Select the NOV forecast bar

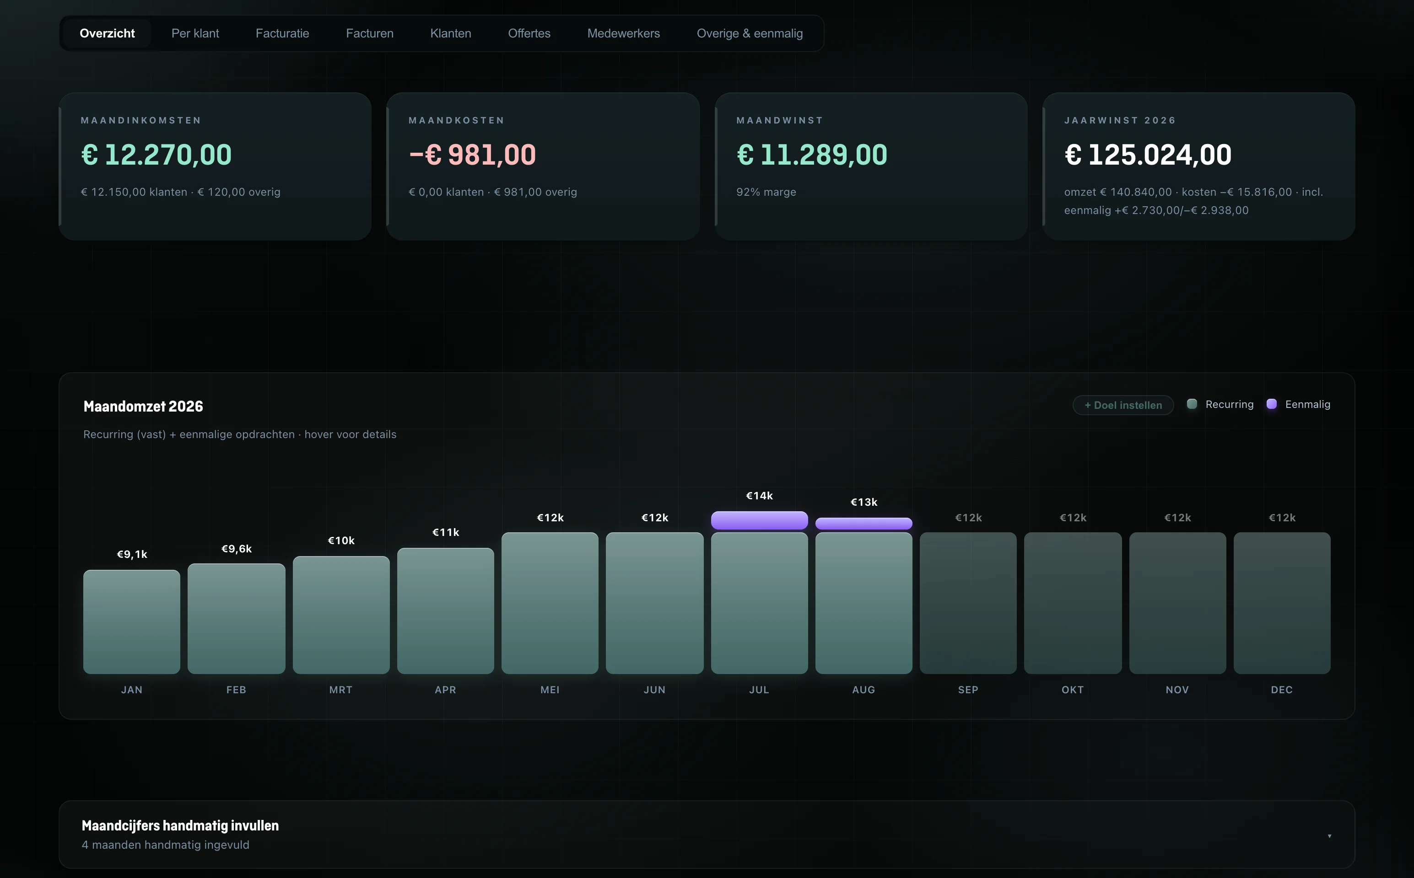tap(1177, 603)
